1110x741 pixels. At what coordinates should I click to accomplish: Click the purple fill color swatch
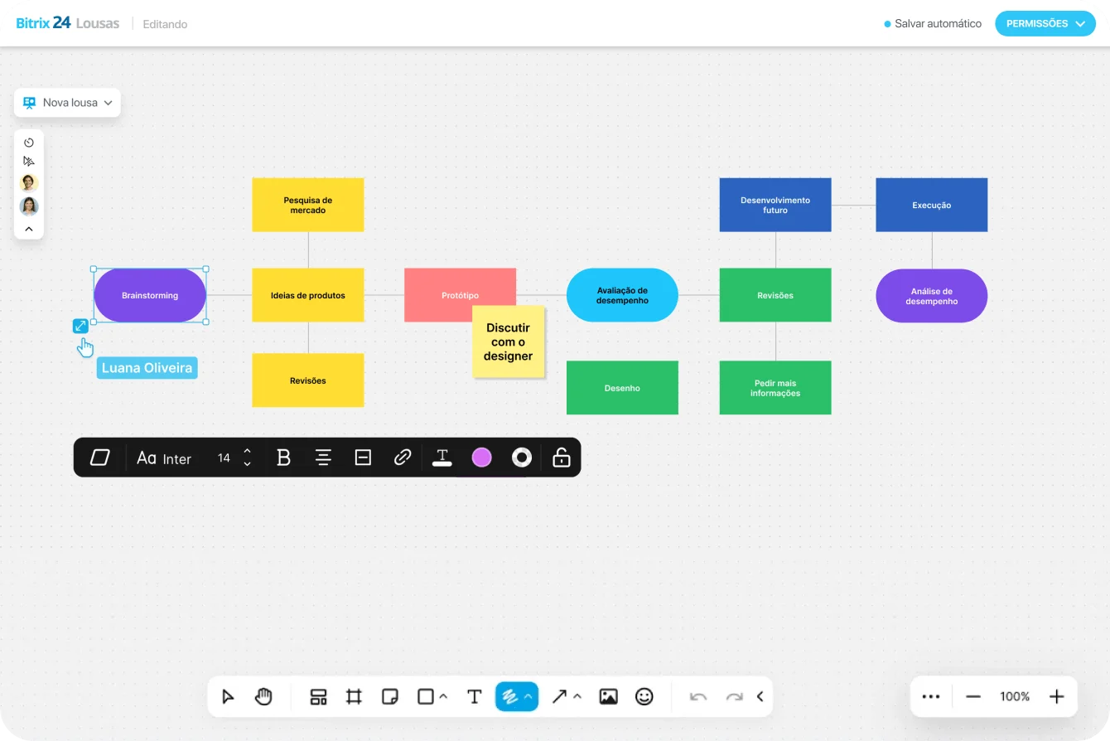click(x=481, y=458)
